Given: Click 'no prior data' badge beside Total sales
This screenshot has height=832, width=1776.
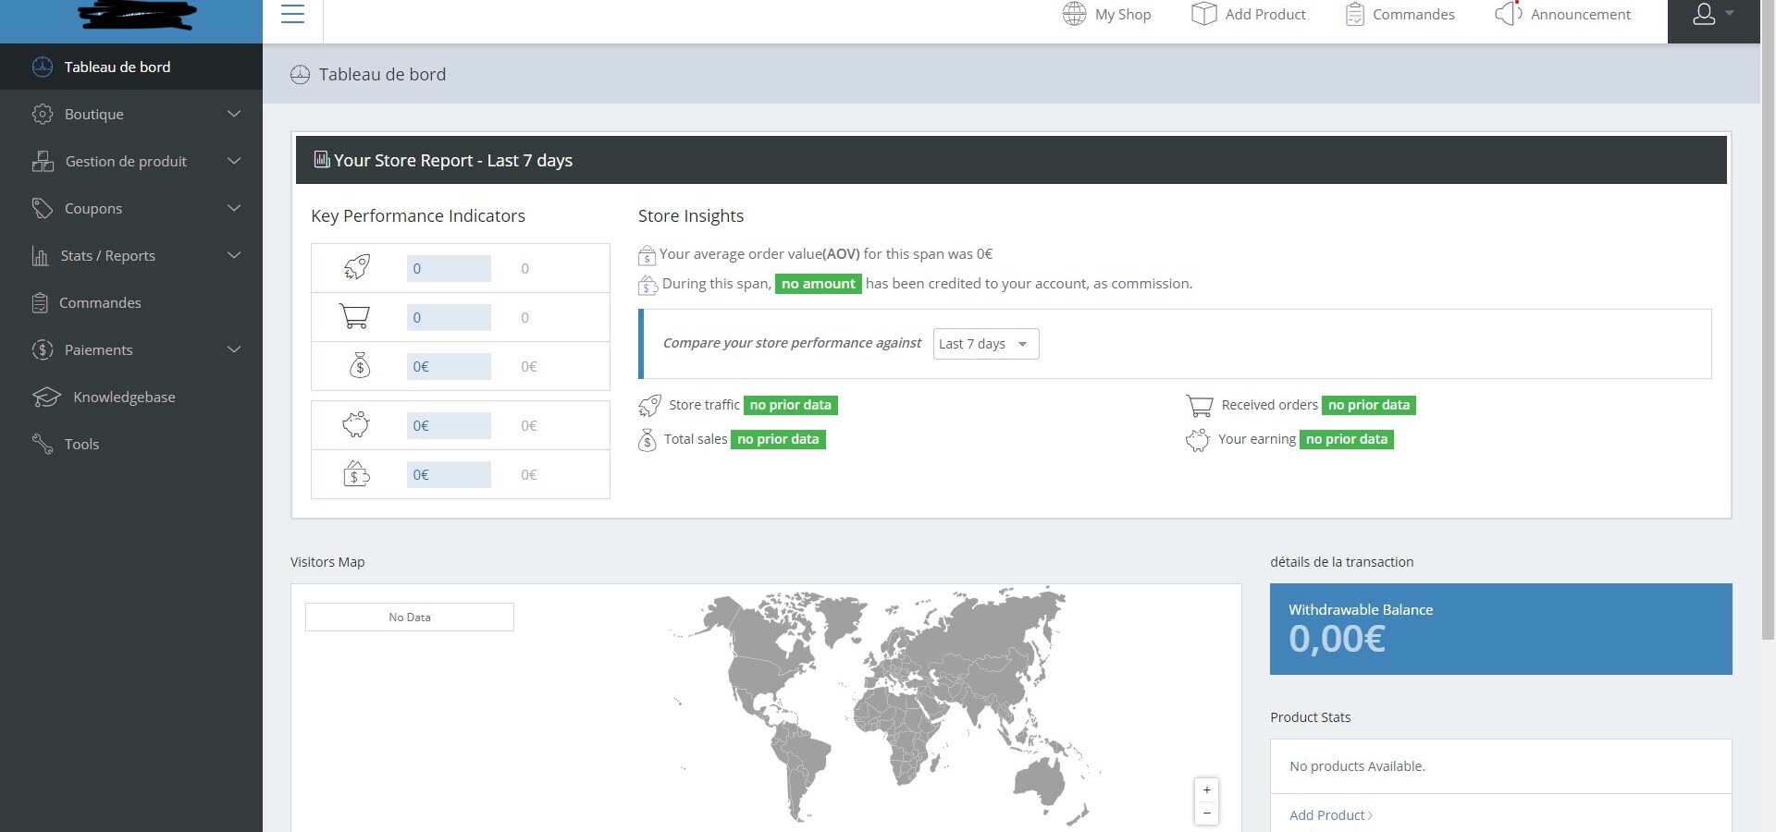Looking at the screenshot, I should click(x=778, y=439).
